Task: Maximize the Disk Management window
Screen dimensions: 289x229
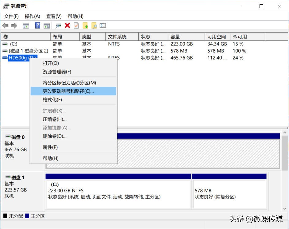Action: [261, 6]
